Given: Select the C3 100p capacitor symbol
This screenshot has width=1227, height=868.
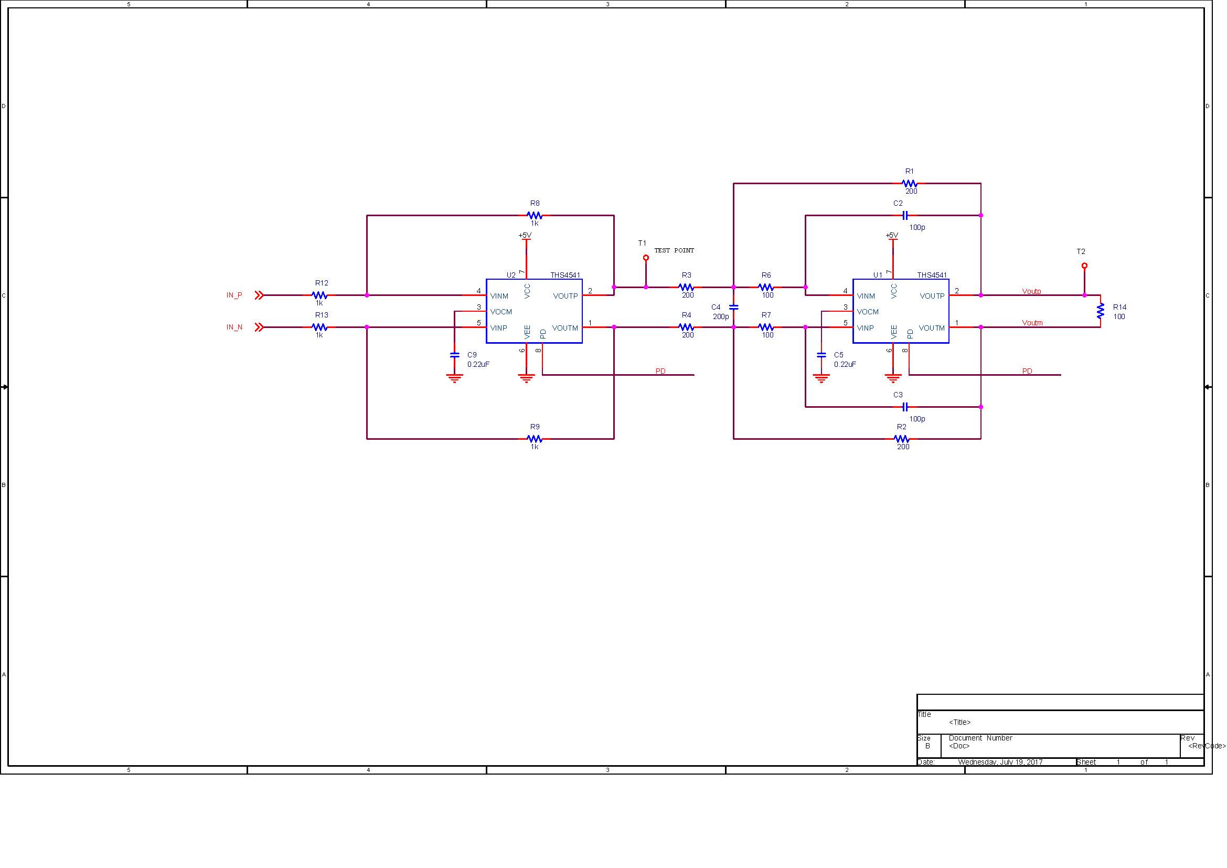Looking at the screenshot, I should point(905,407).
